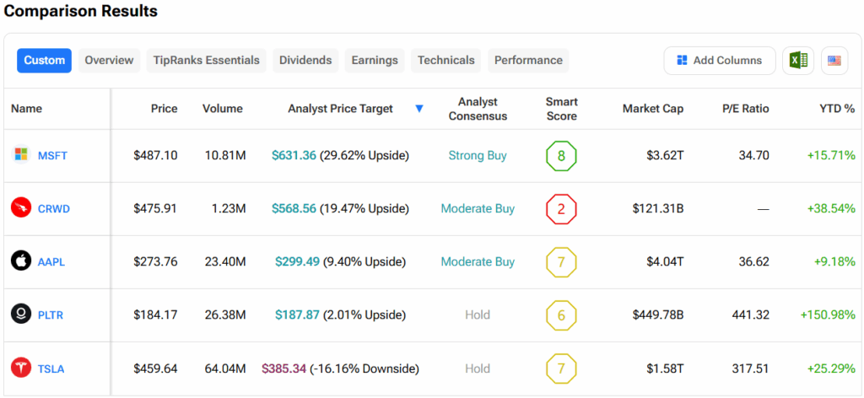Sort by Analyst Price Target arrow
The width and height of the screenshot is (864, 398).
419,109
